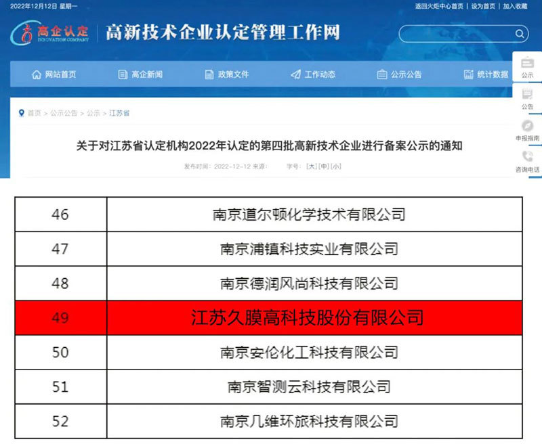
Task: Click the search magnifier icon
Action: coord(519,33)
